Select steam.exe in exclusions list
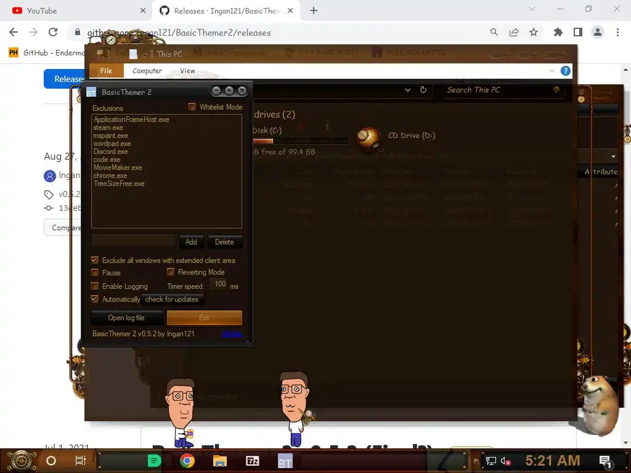The height and width of the screenshot is (473, 631). pos(108,127)
